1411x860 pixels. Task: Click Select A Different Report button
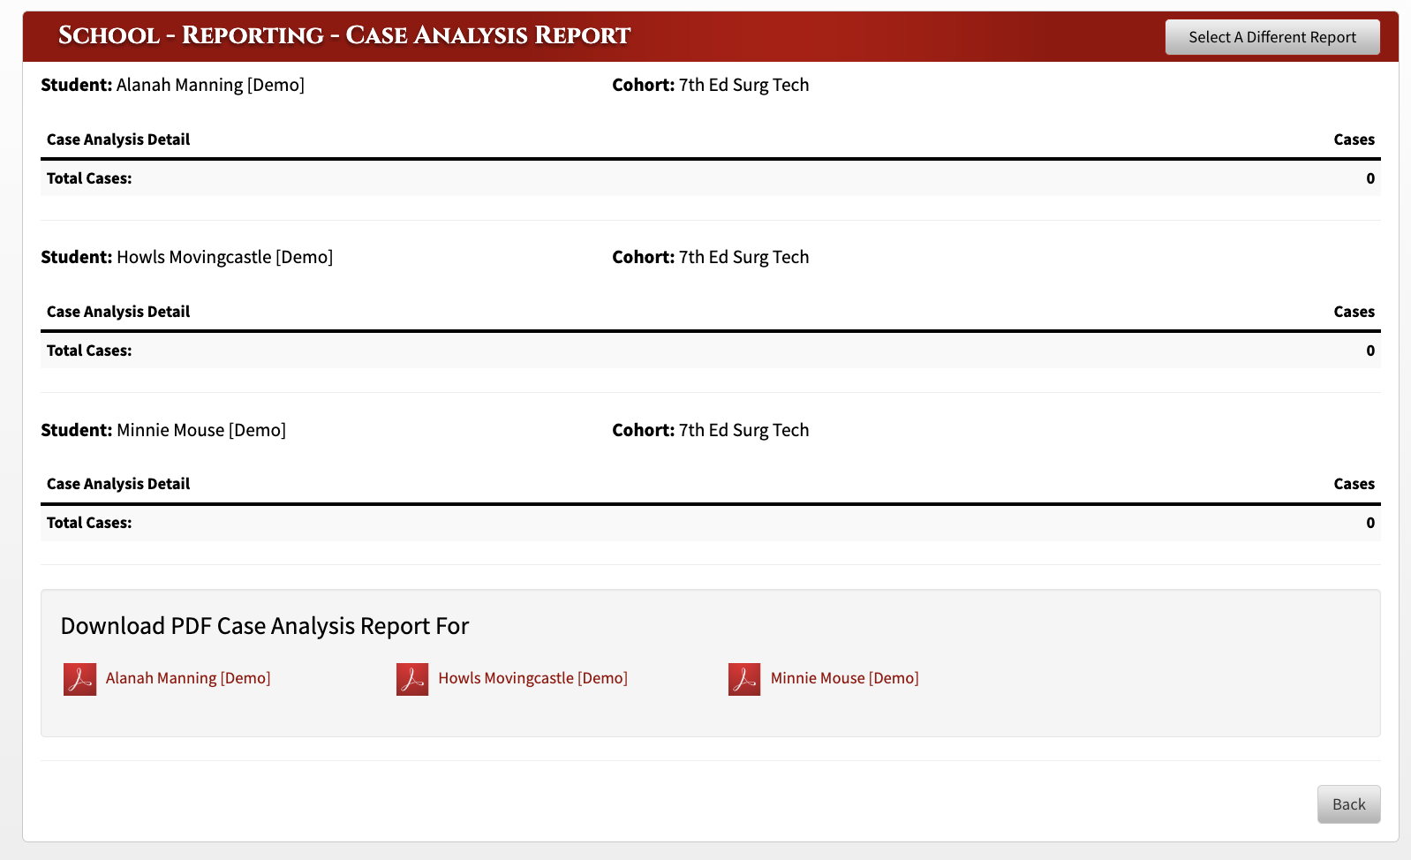click(x=1272, y=37)
